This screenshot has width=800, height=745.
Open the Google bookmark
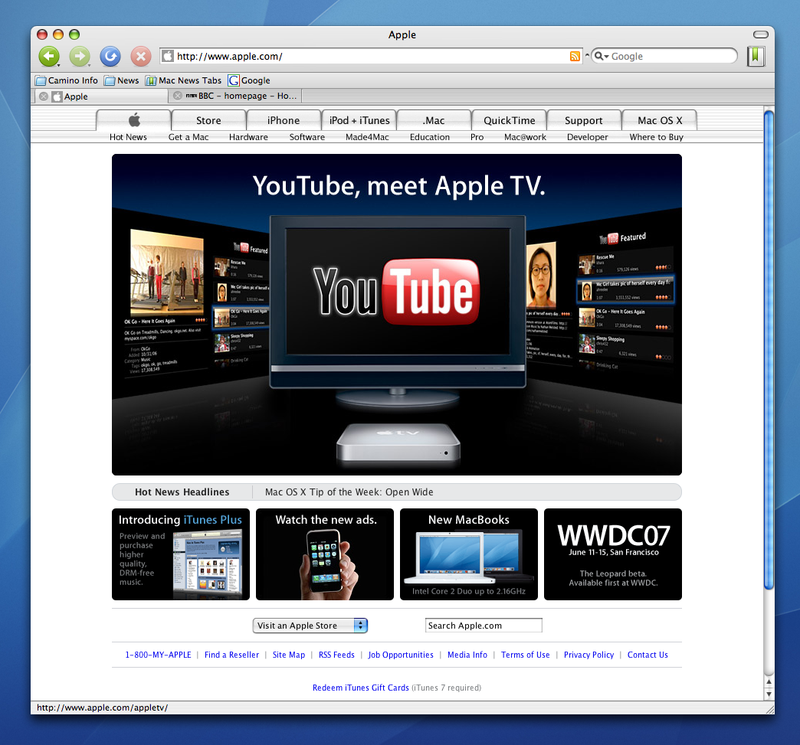pyautogui.click(x=249, y=80)
